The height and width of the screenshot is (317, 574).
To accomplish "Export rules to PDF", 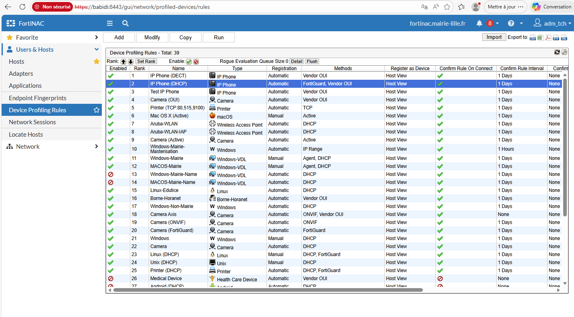I will click(548, 38).
